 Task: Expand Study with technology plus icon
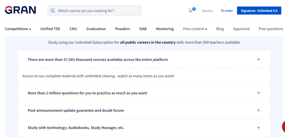pos(258,128)
